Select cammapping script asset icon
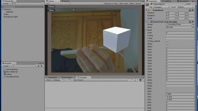The height and width of the screenshot is (111, 198). point(5,69)
